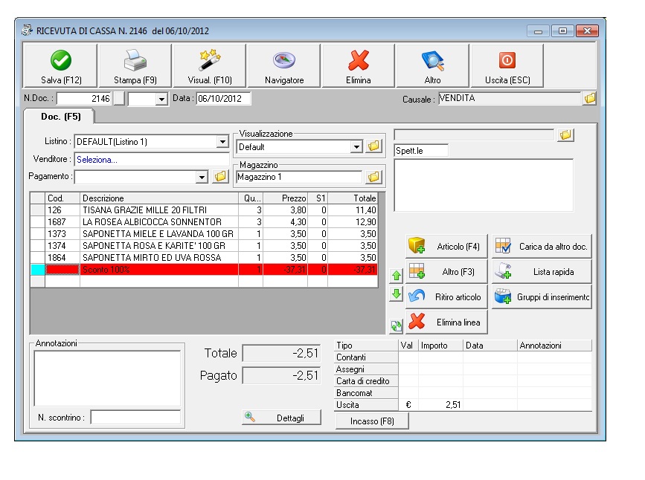The image size is (645, 480).
Task: Print the receipt with Stampa (F9)
Action: pyautogui.click(x=135, y=66)
